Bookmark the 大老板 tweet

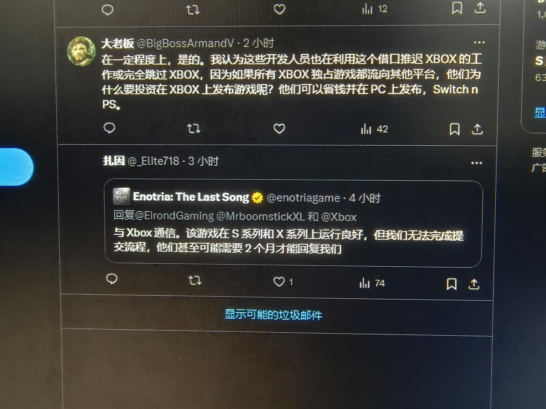pos(455,129)
